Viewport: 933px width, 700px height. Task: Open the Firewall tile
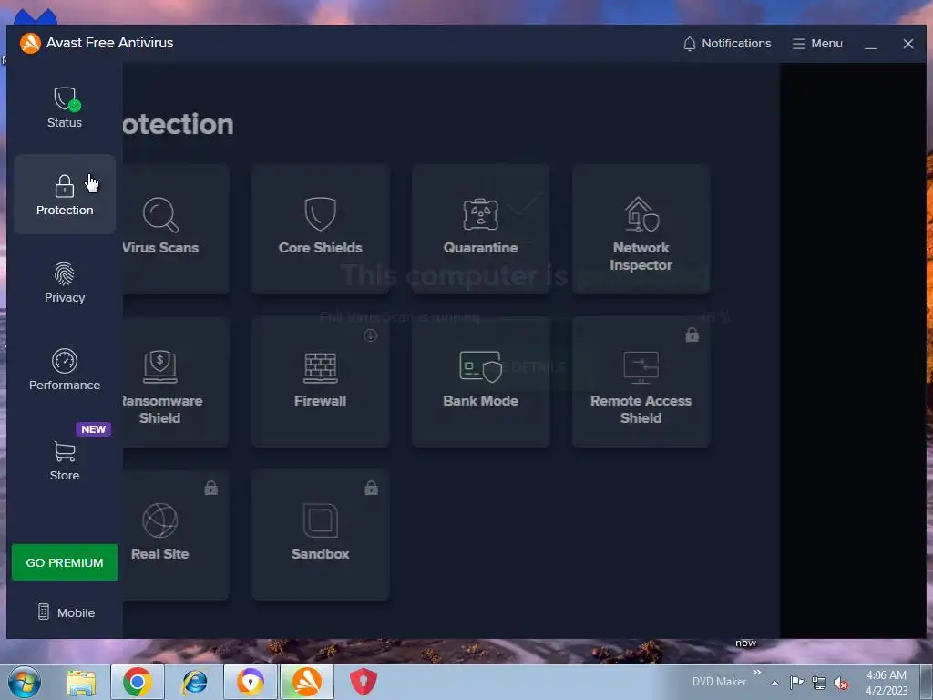tap(320, 382)
